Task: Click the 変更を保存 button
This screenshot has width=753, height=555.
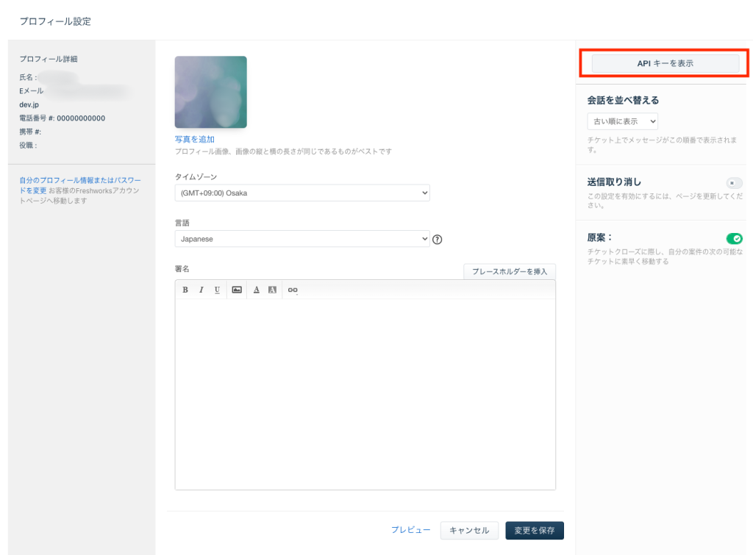Action: coord(535,530)
